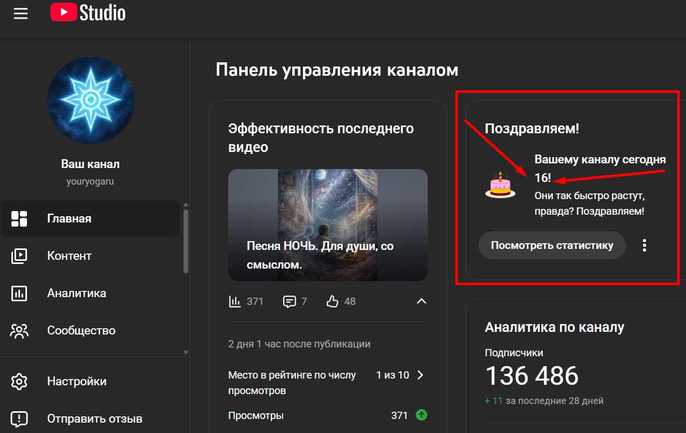Viewport: 686px width, 433px height.
Task: Open the three-dot menu on the Поздравляем card
Action: (644, 245)
